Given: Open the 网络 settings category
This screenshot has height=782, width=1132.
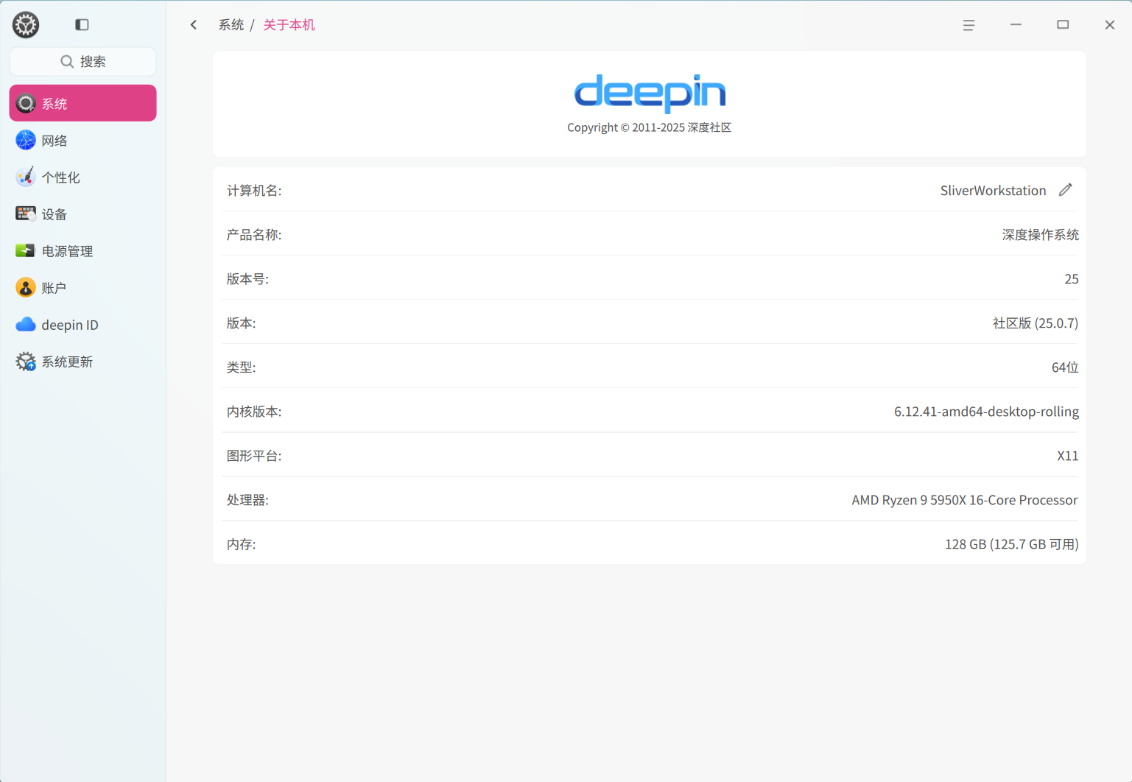Looking at the screenshot, I should pos(82,140).
